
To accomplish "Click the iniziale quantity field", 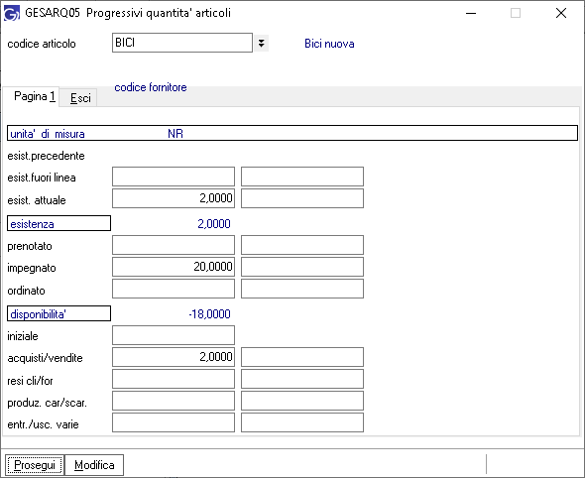I will tap(174, 335).
